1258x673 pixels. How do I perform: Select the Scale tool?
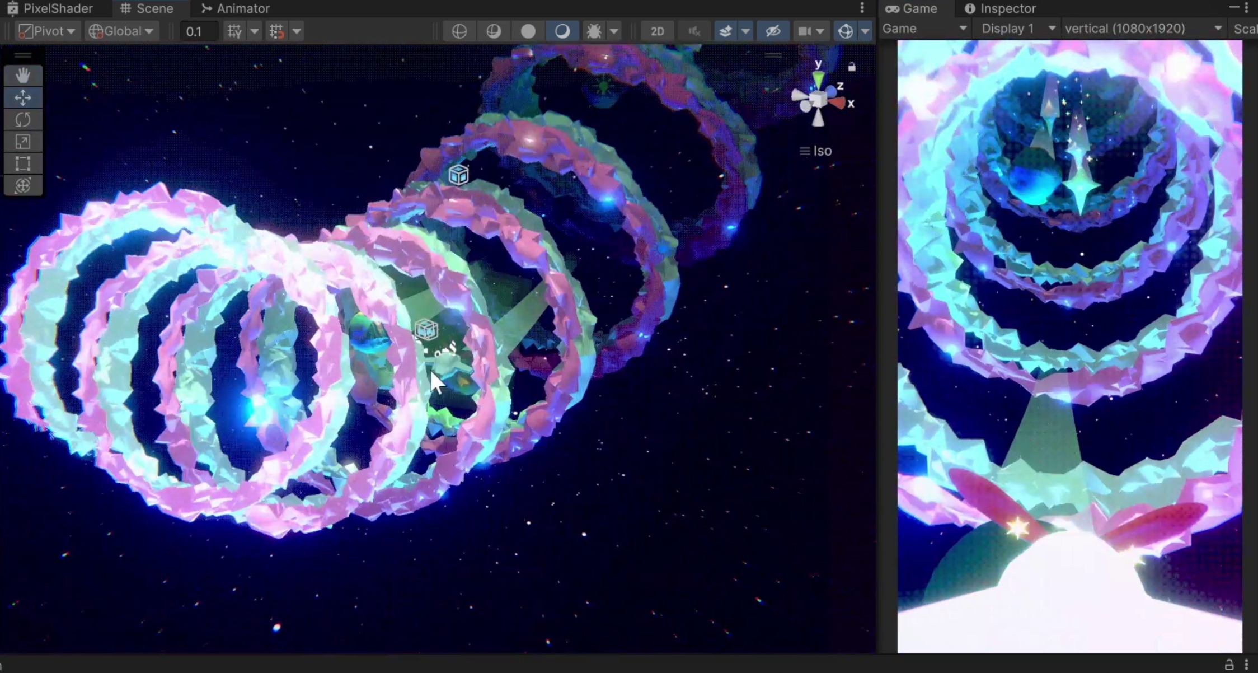(23, 141)
